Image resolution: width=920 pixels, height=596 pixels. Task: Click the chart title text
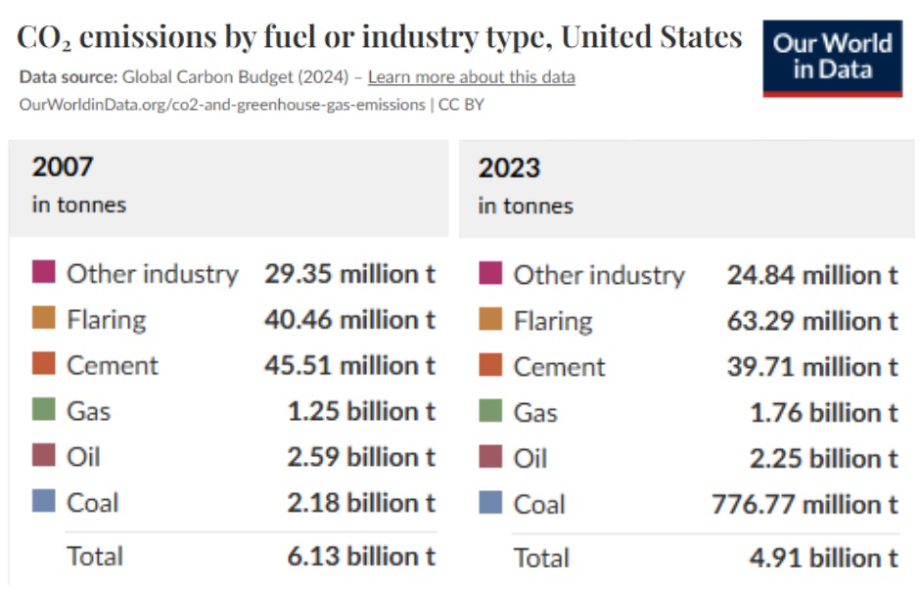click(x=380, y=37)
